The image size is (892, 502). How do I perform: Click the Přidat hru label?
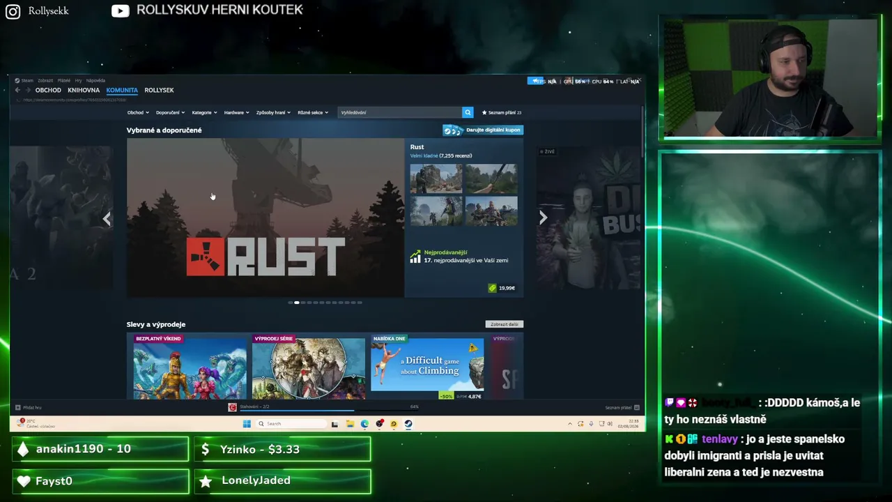coord(32,407)
